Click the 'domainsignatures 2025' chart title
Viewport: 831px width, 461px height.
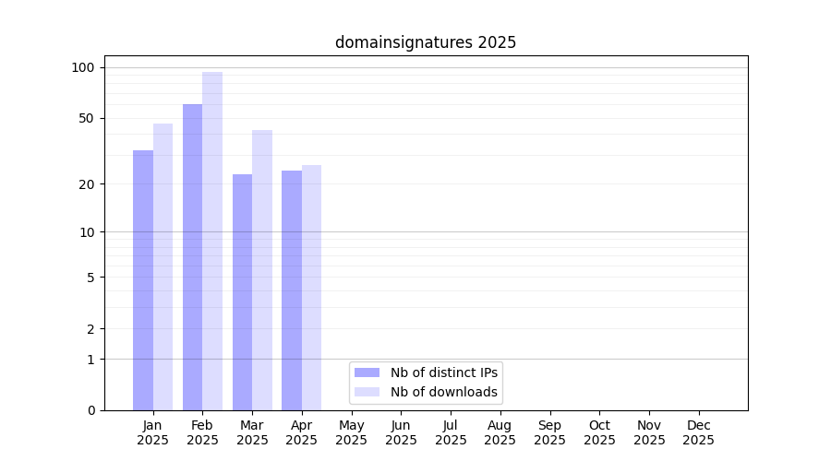tap(425, 42)
